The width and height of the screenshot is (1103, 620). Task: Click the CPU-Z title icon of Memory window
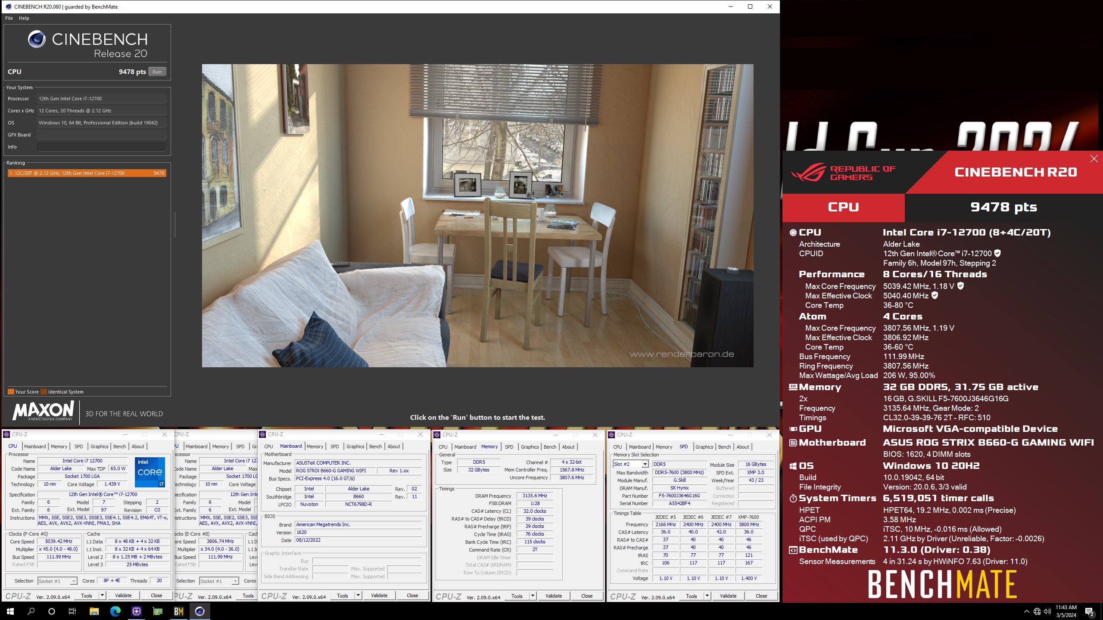[x=438, y=435]
